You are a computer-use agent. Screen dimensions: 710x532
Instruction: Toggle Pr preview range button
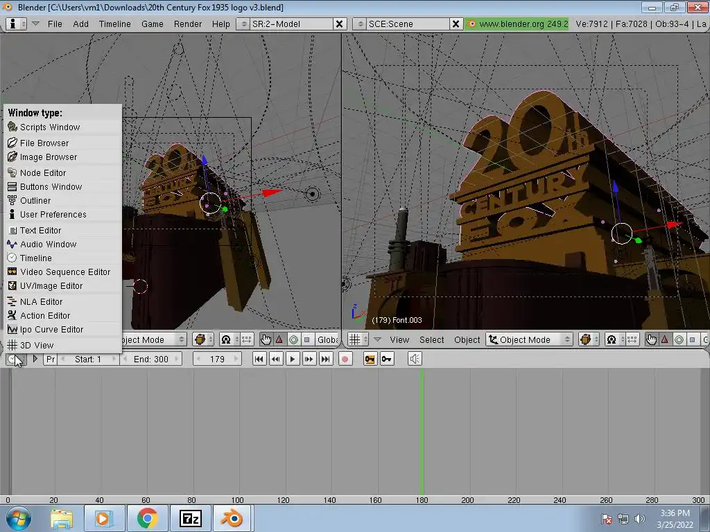pos(51,360)
